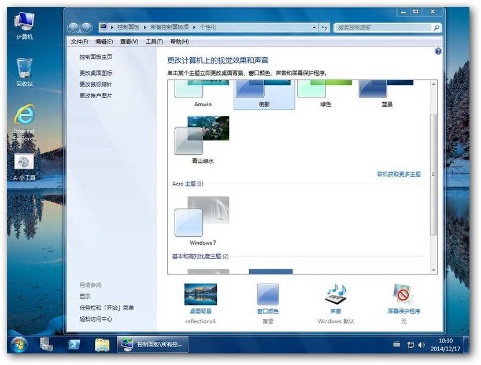Click the 控制面板 breadcrumb segment
The height and width of the screenshot is (365, 481).
(128, 27)
